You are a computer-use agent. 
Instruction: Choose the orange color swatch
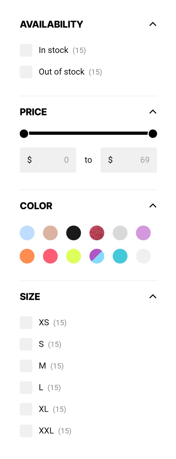tap(27, 256)
